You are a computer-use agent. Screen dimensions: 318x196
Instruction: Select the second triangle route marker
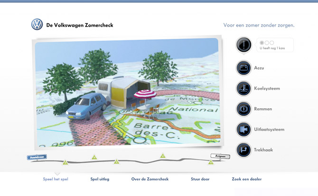point(94,157)
